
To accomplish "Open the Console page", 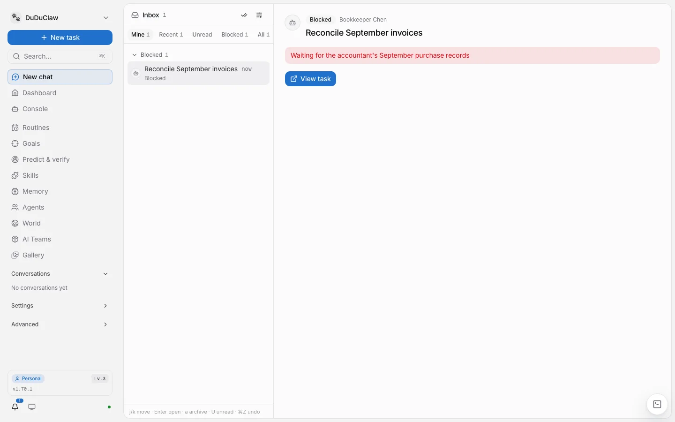I will pyautogui.click(x=60, y=109).
